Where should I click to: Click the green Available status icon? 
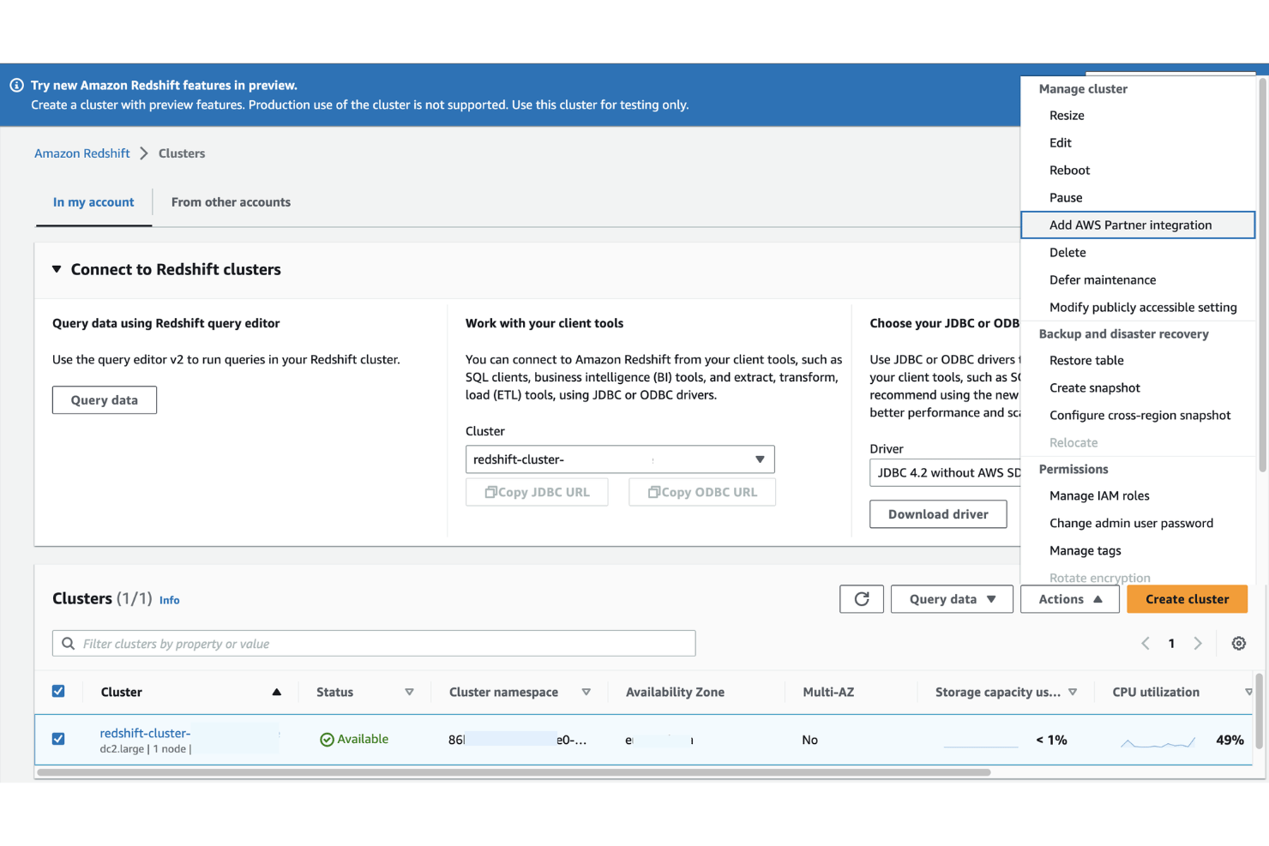(327, 740)
